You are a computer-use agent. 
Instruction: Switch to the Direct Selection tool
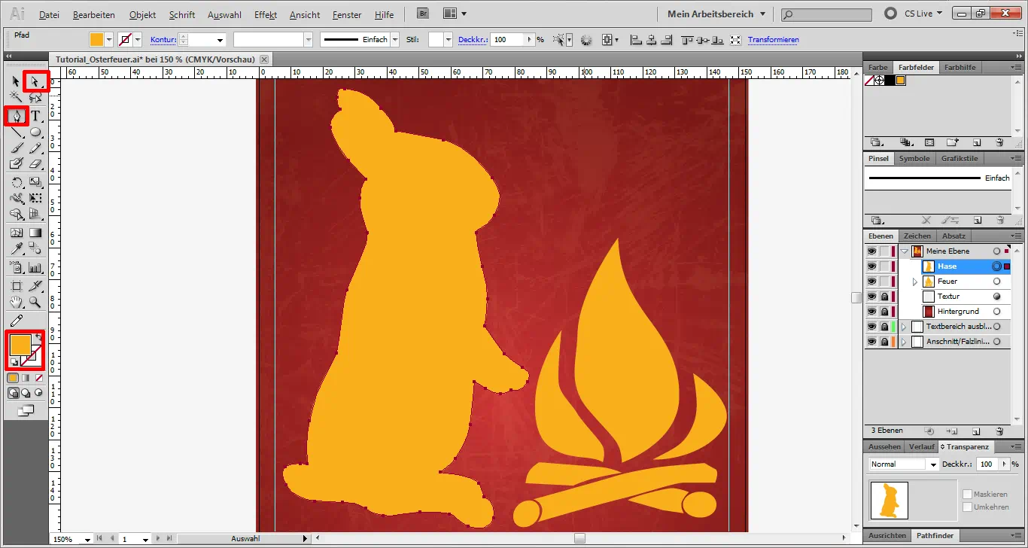tap(35, 81)
